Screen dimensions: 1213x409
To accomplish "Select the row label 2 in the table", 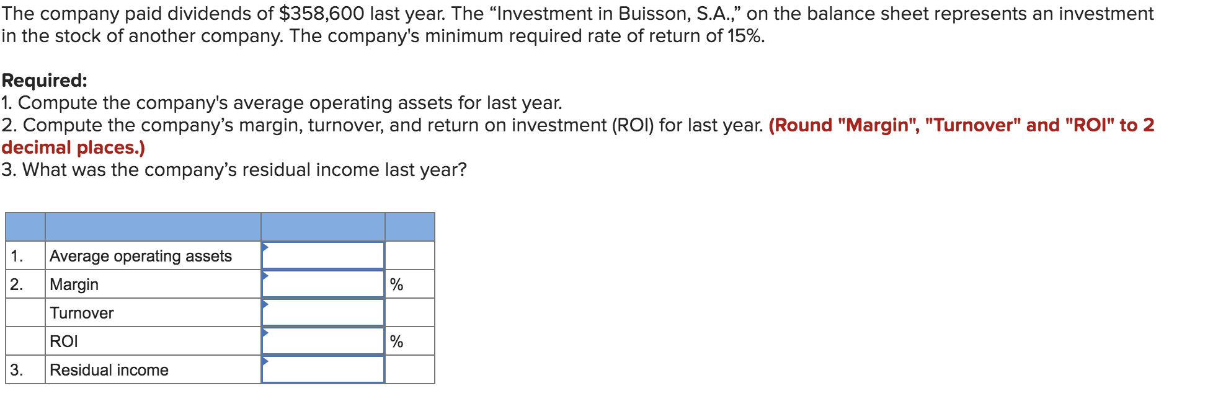I will pos(17,284).
